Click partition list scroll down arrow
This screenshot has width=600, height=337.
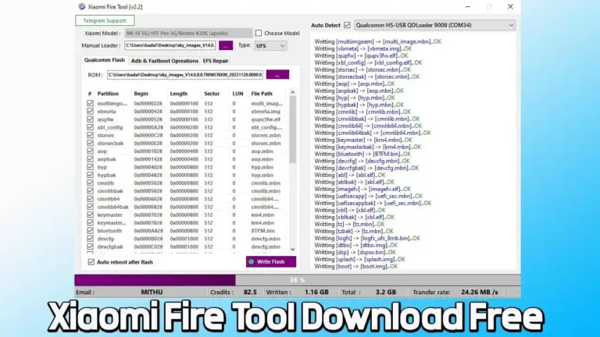[x=293, y=249]
